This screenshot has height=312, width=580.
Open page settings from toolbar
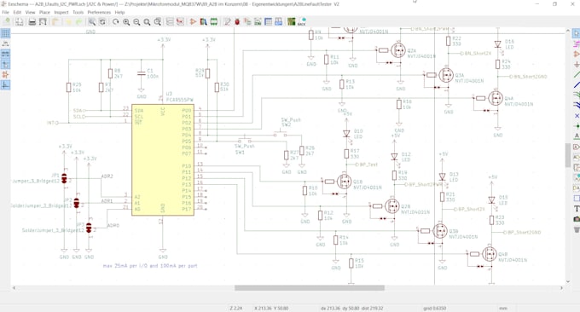(x=20, y=22)
